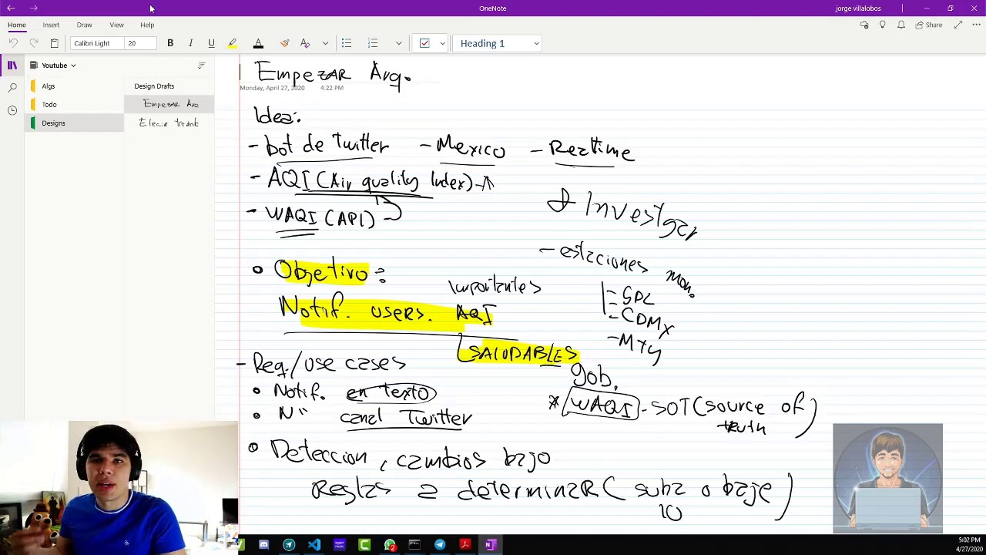Image resolution: width=986 pixels, height=555 pixels.
Task: Click the font size 20 box
Action: tap(140, 43)
